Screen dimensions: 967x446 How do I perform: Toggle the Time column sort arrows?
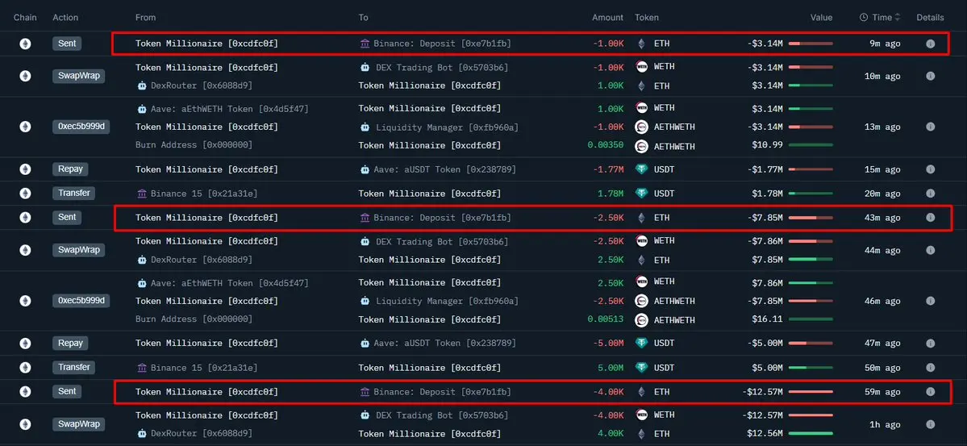[898, 18]
